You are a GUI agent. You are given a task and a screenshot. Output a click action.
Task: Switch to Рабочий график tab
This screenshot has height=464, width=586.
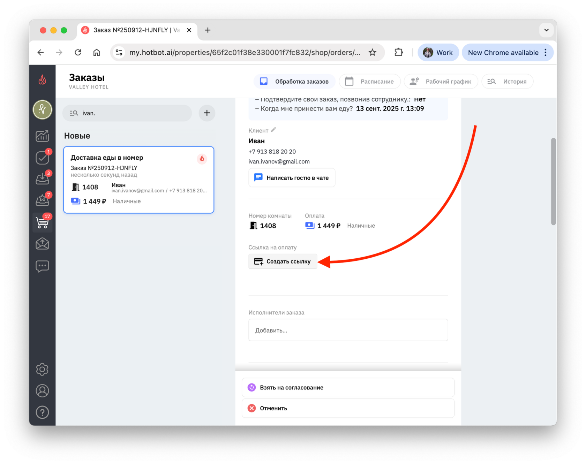click(441, 82)
